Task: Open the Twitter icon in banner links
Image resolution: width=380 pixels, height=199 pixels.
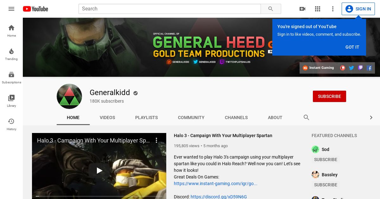Action: (x=351, y=68)
